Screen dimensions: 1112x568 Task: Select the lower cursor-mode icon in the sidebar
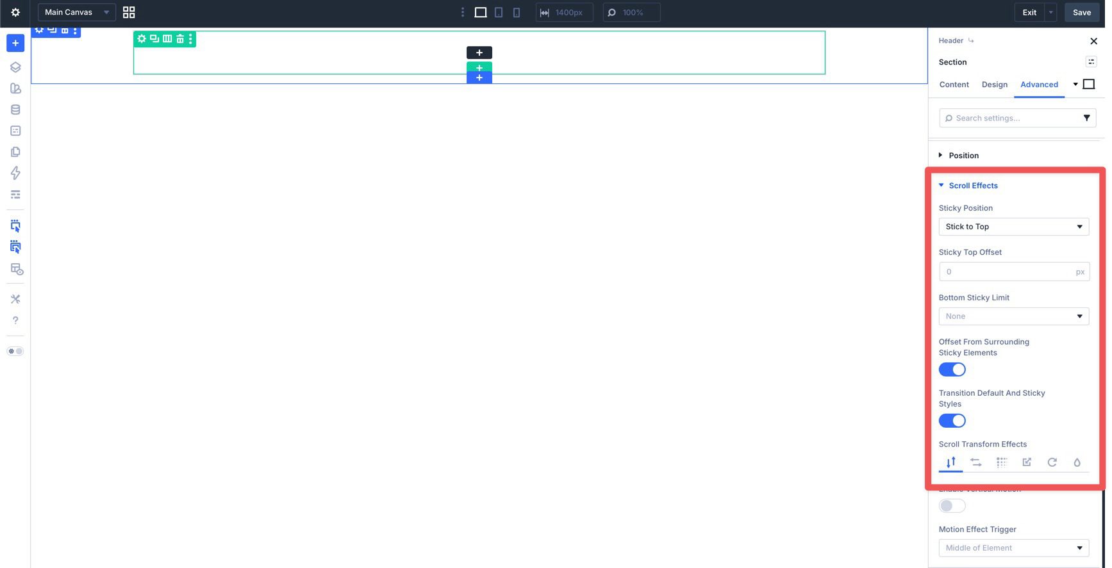coord(15,247)
